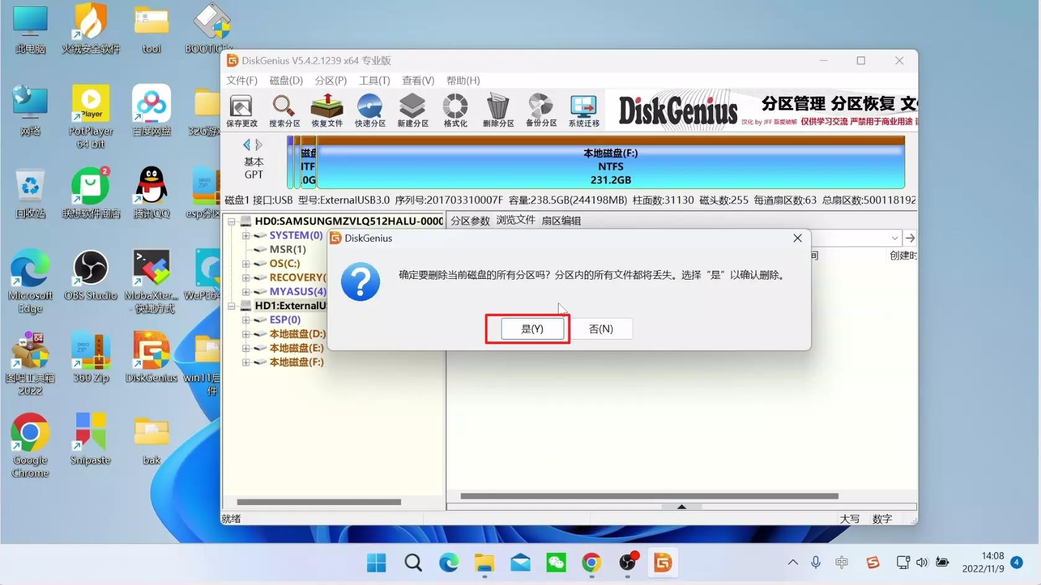This screenshot has height=585, width=1041.
Task: Expand the ESP(0) partition node
Action: [x=244, y=320]
